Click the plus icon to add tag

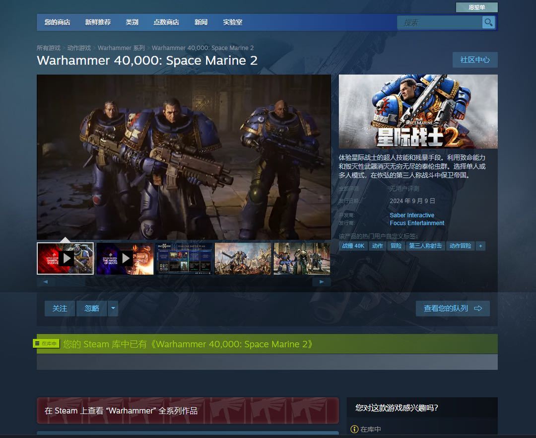coord(480,246)
